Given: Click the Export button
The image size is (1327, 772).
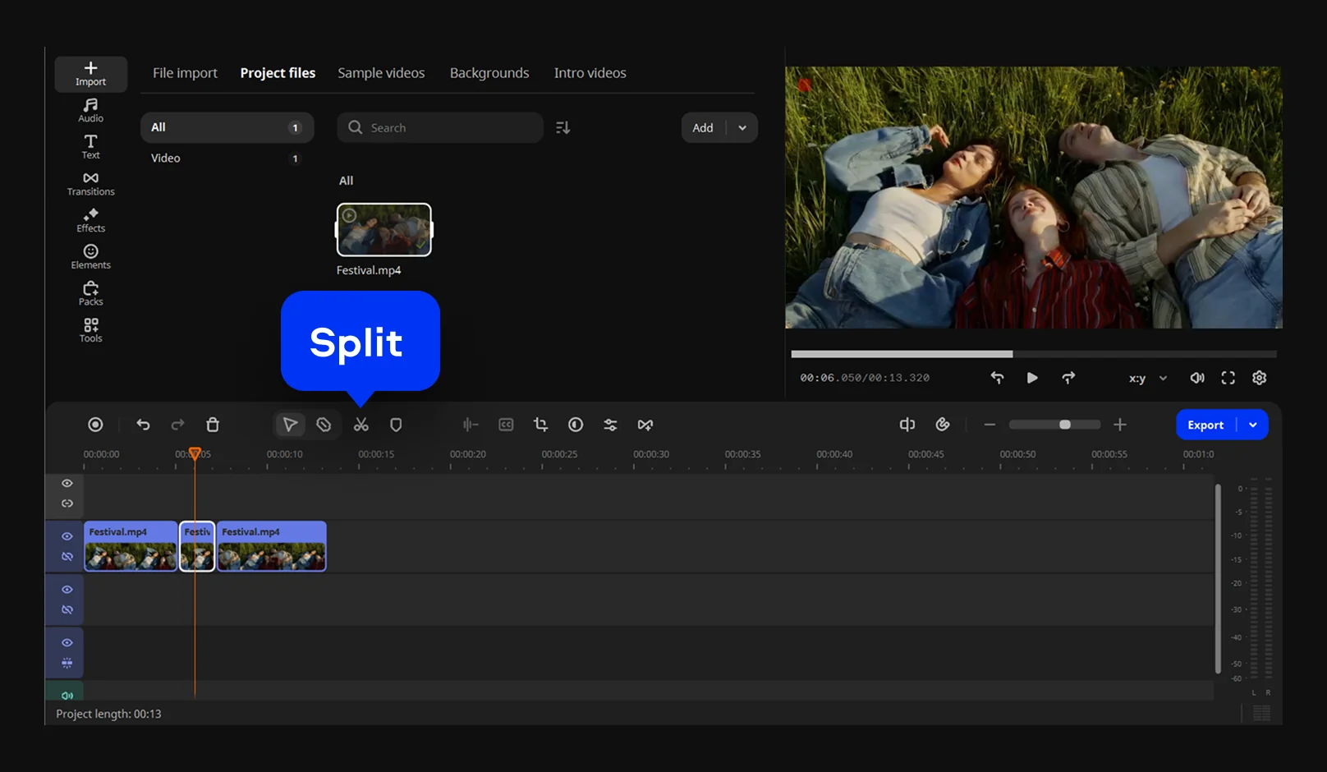Looking at the screenshot, I should click(x=1205, y=425).
